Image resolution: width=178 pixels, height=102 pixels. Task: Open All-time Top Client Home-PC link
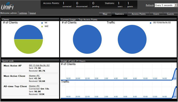click(34, 86)
